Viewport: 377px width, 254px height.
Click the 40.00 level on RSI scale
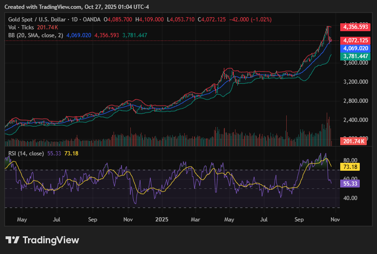click(350, 198)
